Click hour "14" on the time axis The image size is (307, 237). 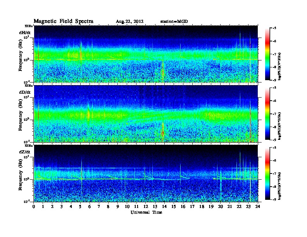pos(164,206)
